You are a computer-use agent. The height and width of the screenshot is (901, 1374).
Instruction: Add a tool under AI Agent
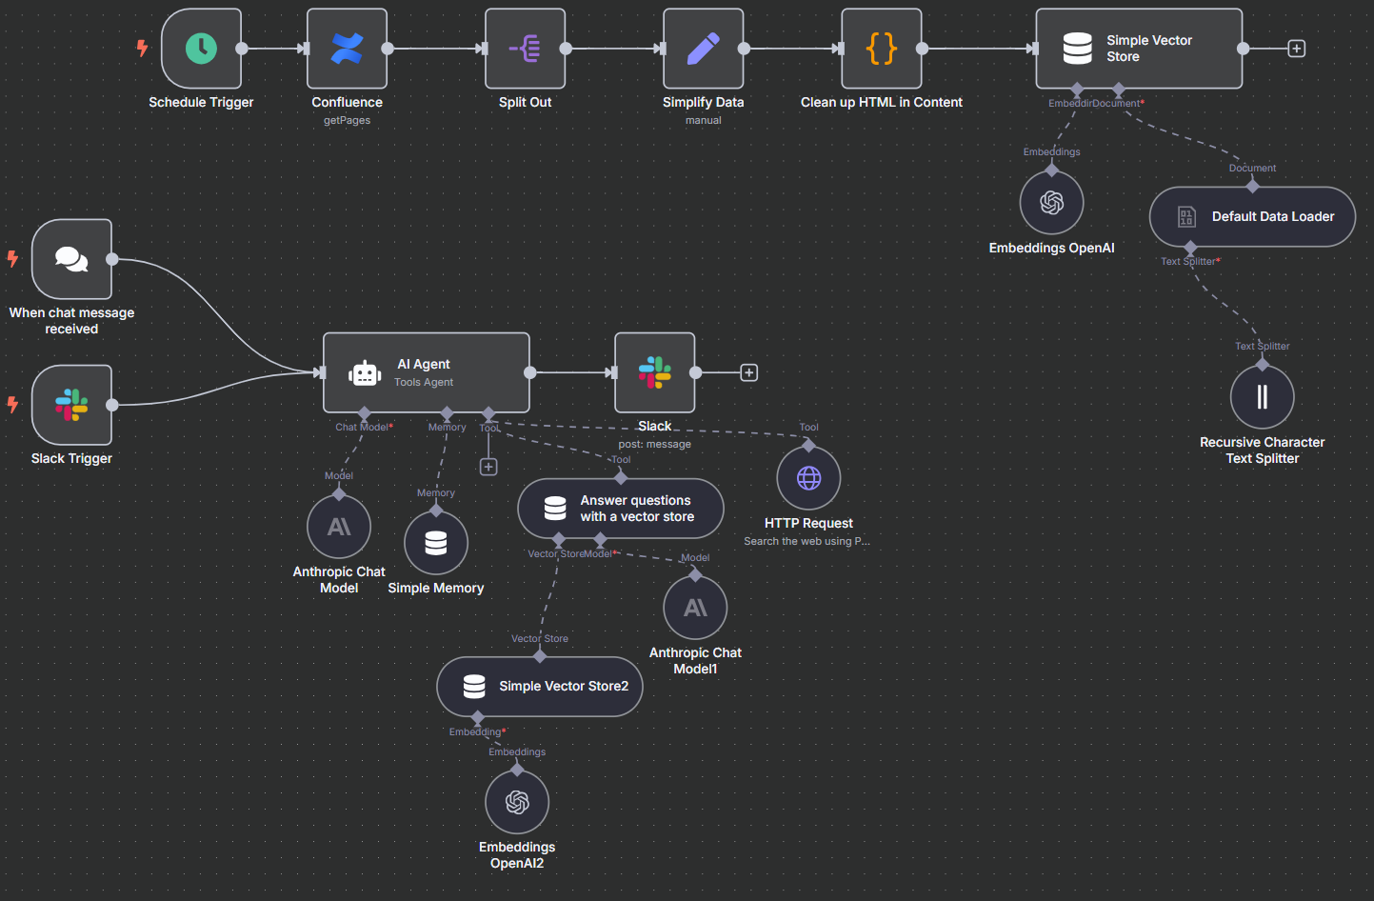(488, 467)
